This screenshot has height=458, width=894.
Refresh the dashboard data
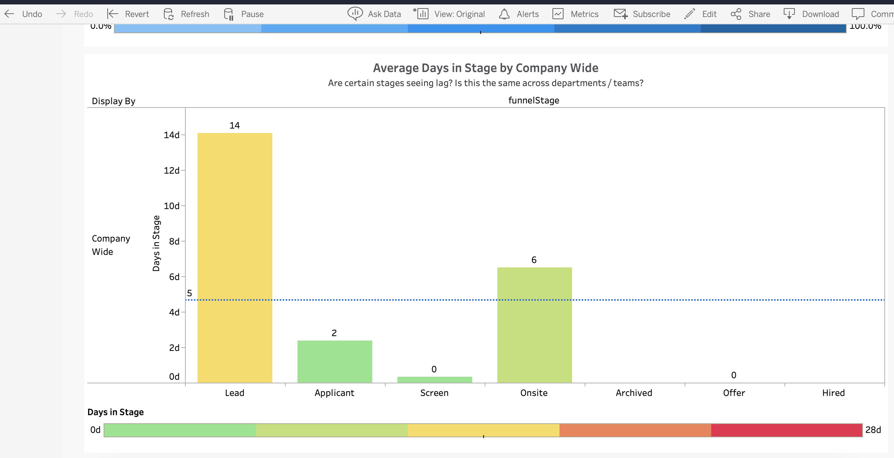tap(186, 14)
